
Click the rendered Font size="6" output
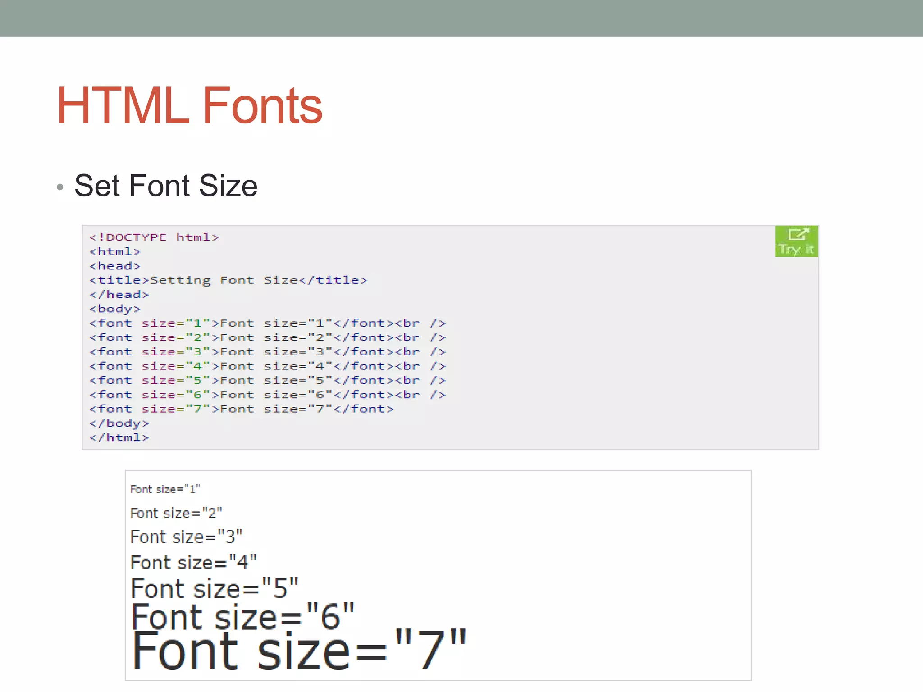[243, 616]
